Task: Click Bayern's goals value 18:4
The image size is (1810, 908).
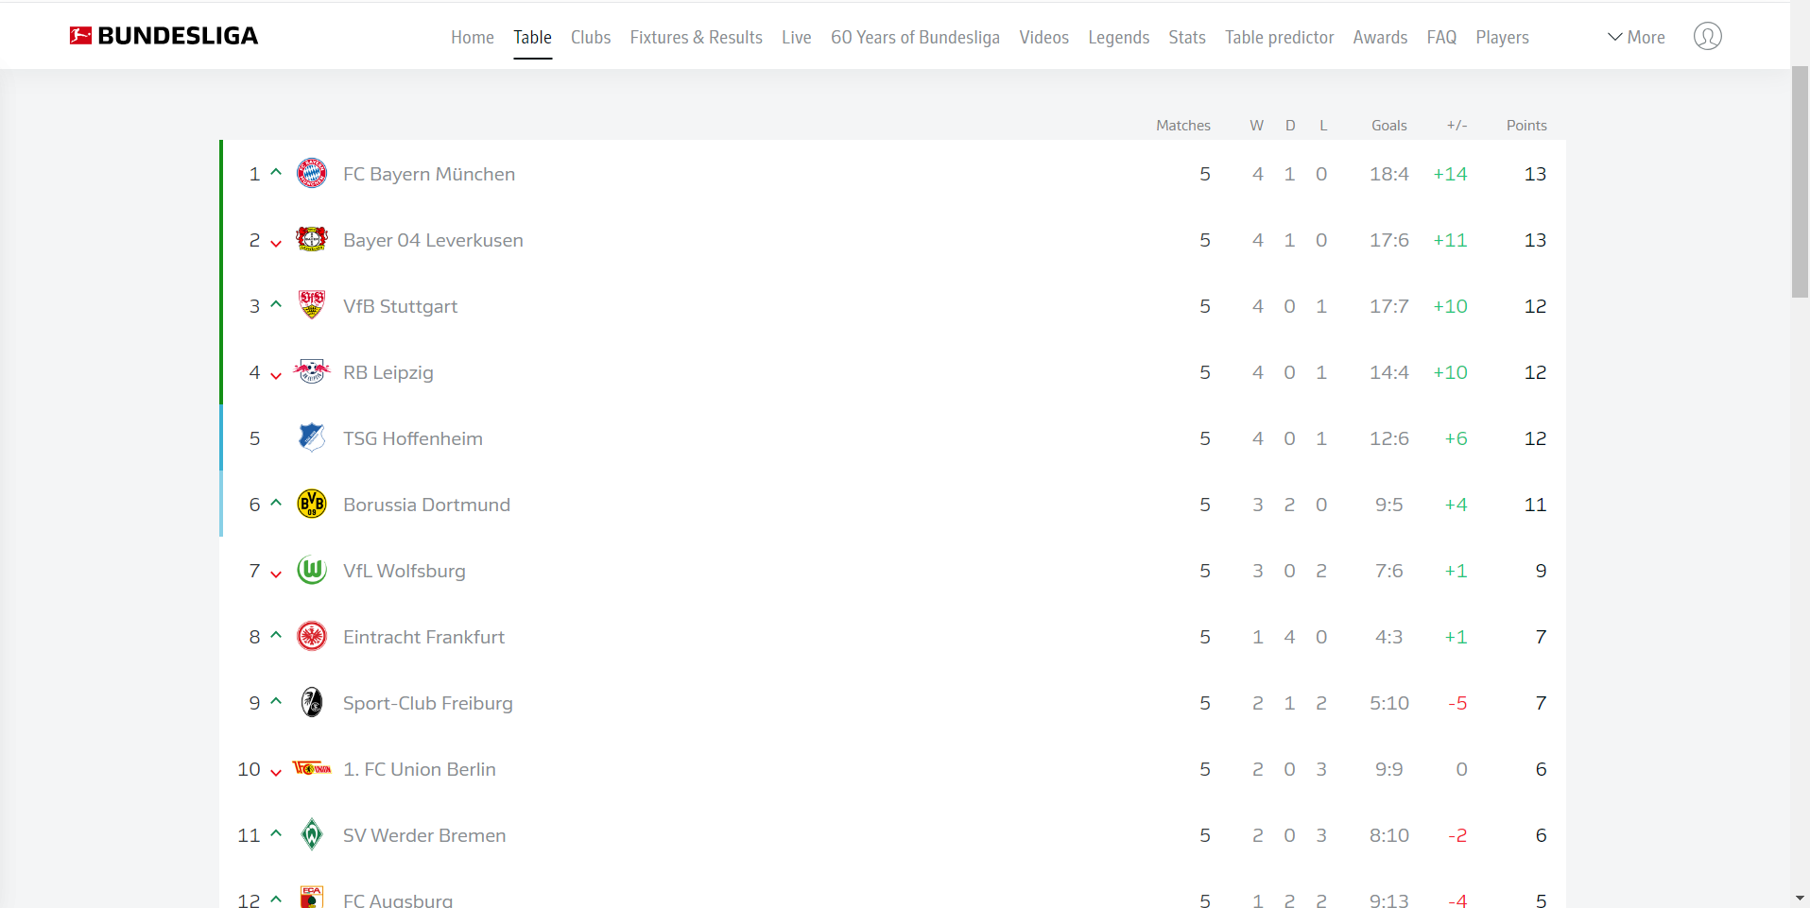Action: click(1389, 174)
